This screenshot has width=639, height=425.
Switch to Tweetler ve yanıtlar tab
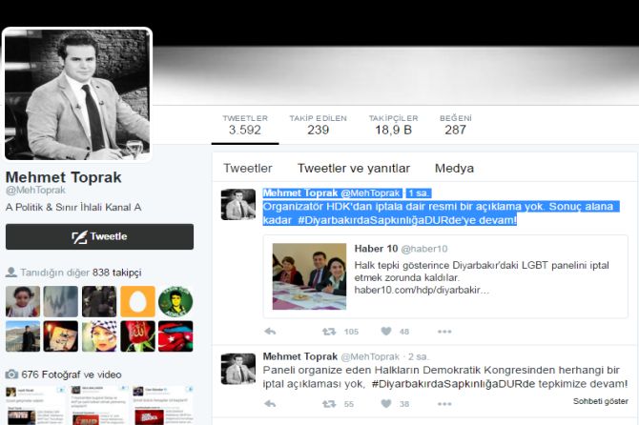point(354,168)
